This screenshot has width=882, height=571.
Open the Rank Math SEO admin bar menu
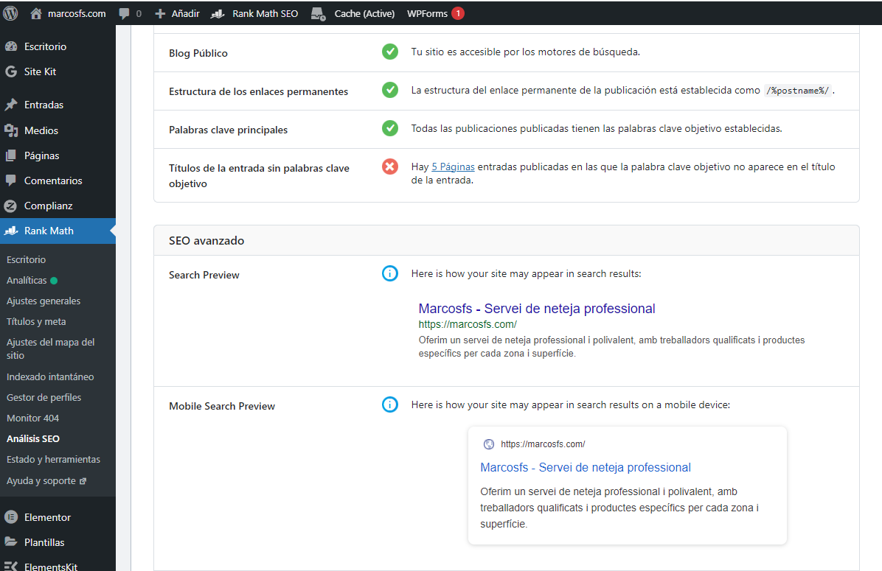(x=254, y=13)
